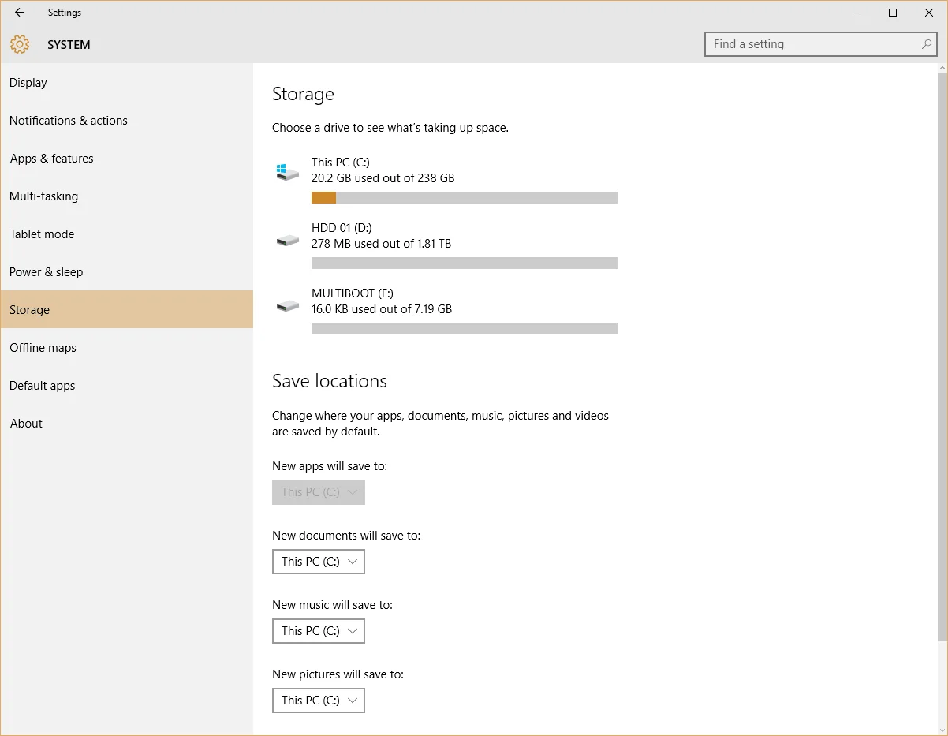Image resolution: width=948 pixels, height=736 pixels.
Task: Select Multi-tasking in the sidebar
Action: tap(126, 196)
